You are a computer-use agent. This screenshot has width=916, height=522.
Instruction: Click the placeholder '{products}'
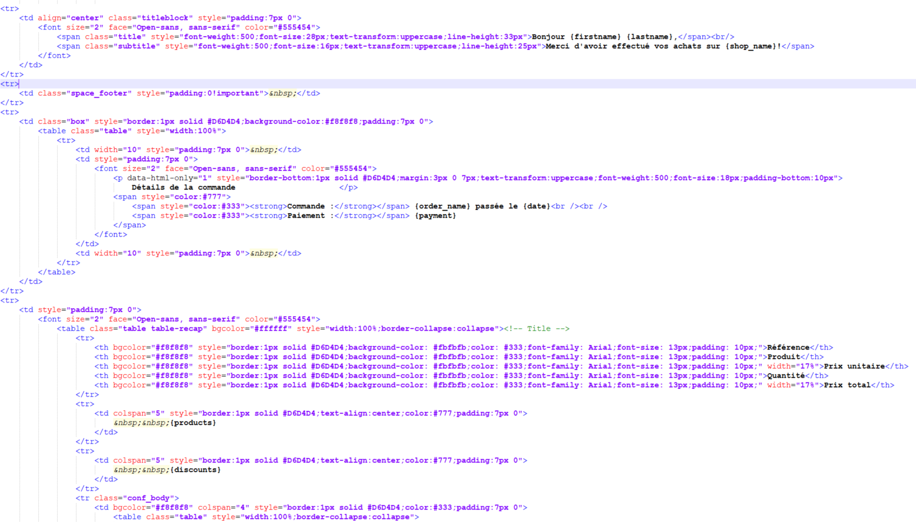[193, 423]
